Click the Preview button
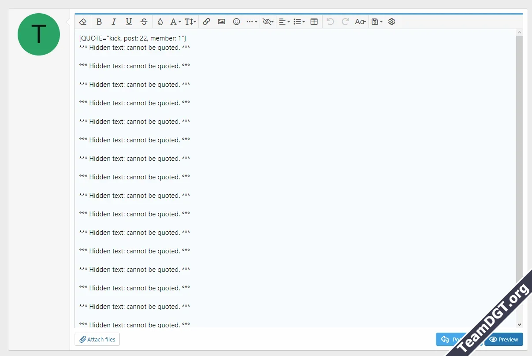 [503, 339]
